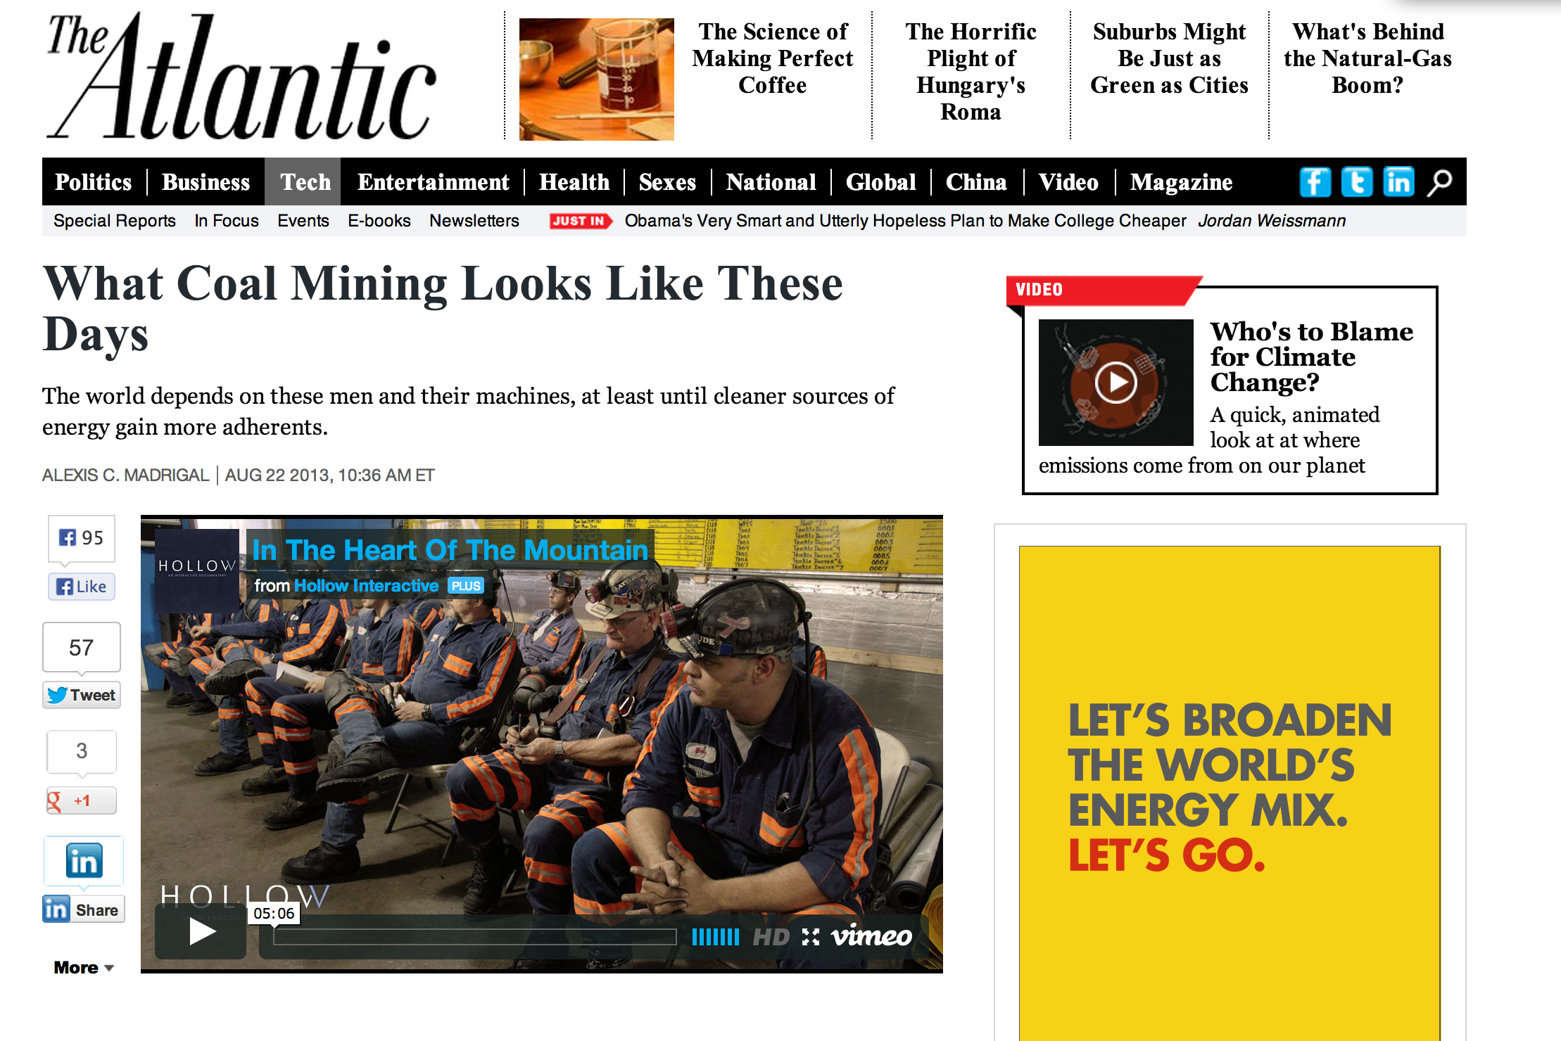Adjust the Vimeo volume bars

coord(715,937)
